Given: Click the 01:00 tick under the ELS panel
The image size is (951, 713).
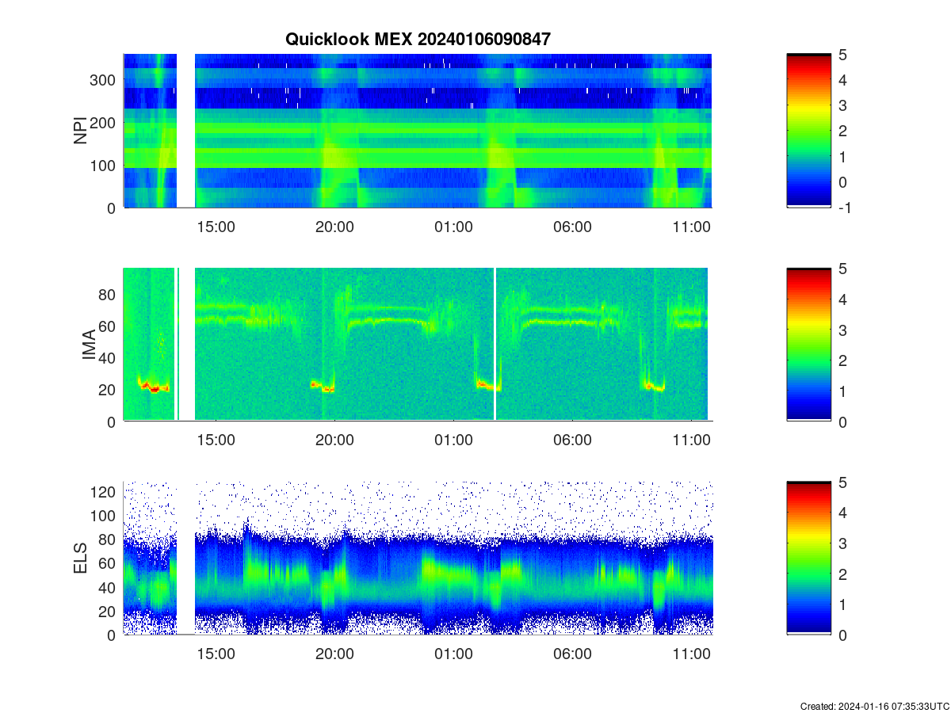Looking at the screenshot, I should pyautogui.click(x=453, y=654).
